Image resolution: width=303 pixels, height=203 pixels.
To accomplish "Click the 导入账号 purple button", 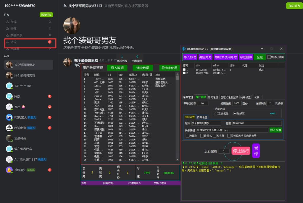I will (x=190, y=57).
